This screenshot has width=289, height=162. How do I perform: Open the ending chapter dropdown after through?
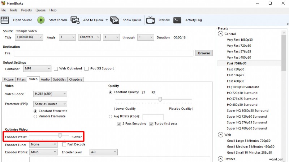146,37
